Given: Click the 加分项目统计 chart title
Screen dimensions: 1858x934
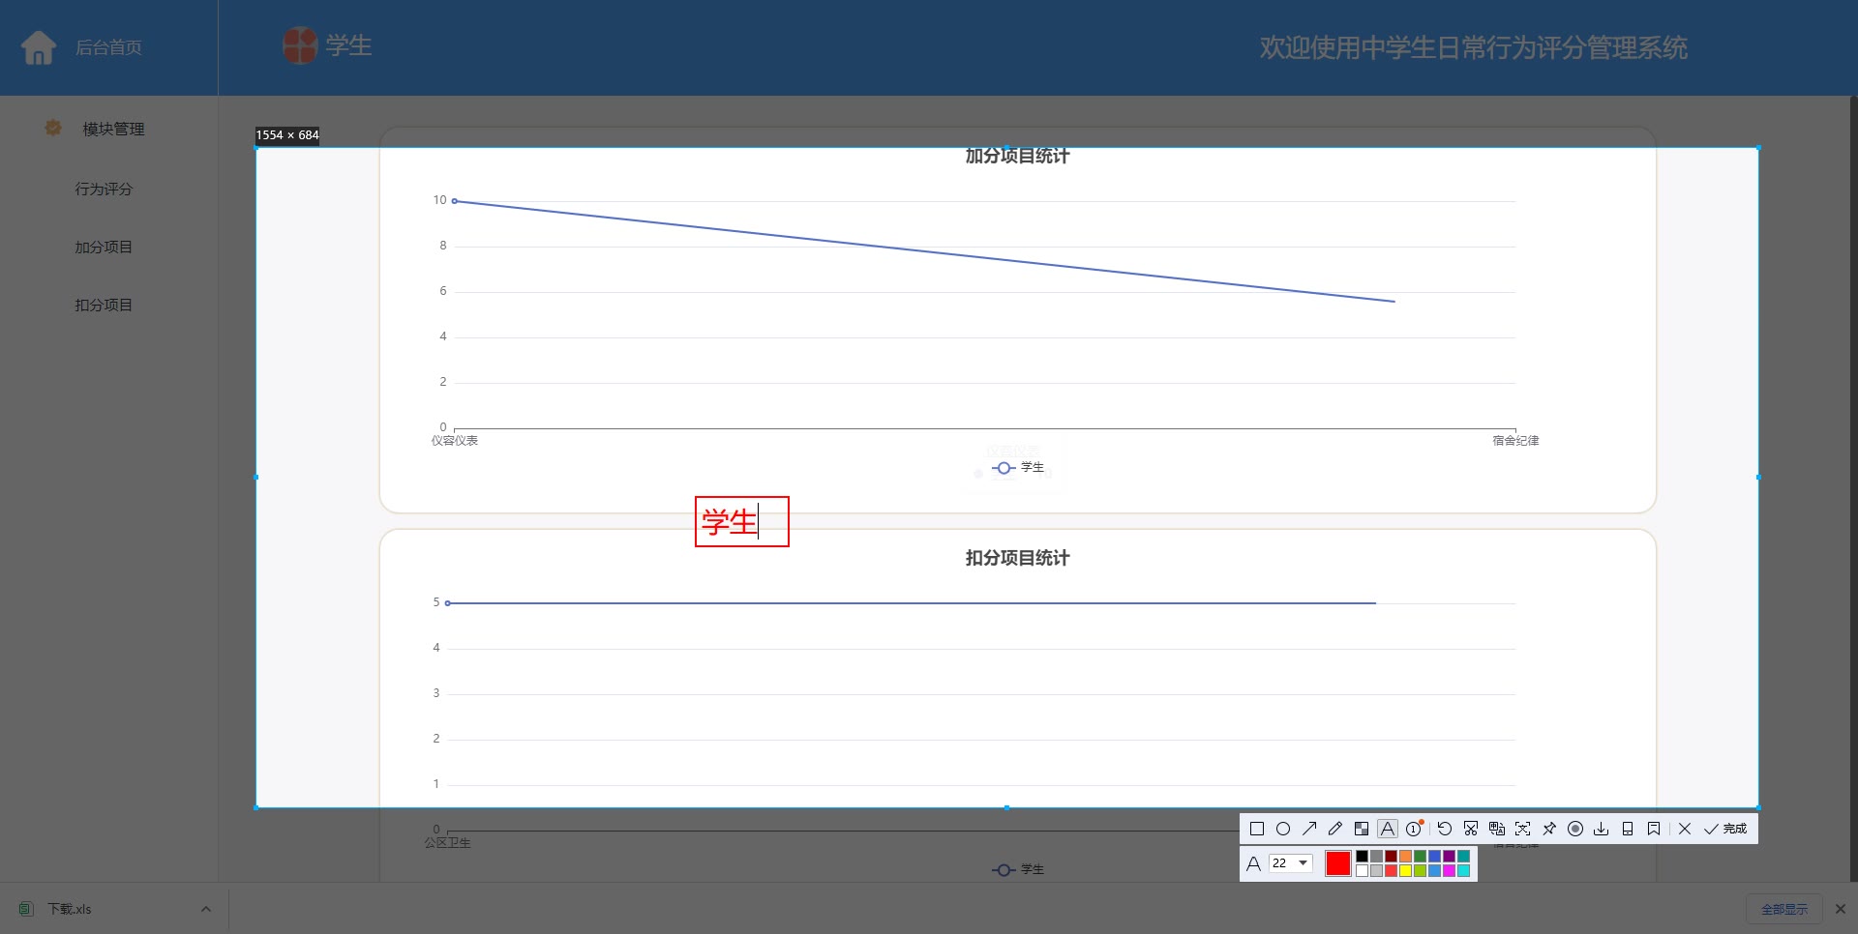Looking at the screenshot, I should click(x=1017, y=156).
